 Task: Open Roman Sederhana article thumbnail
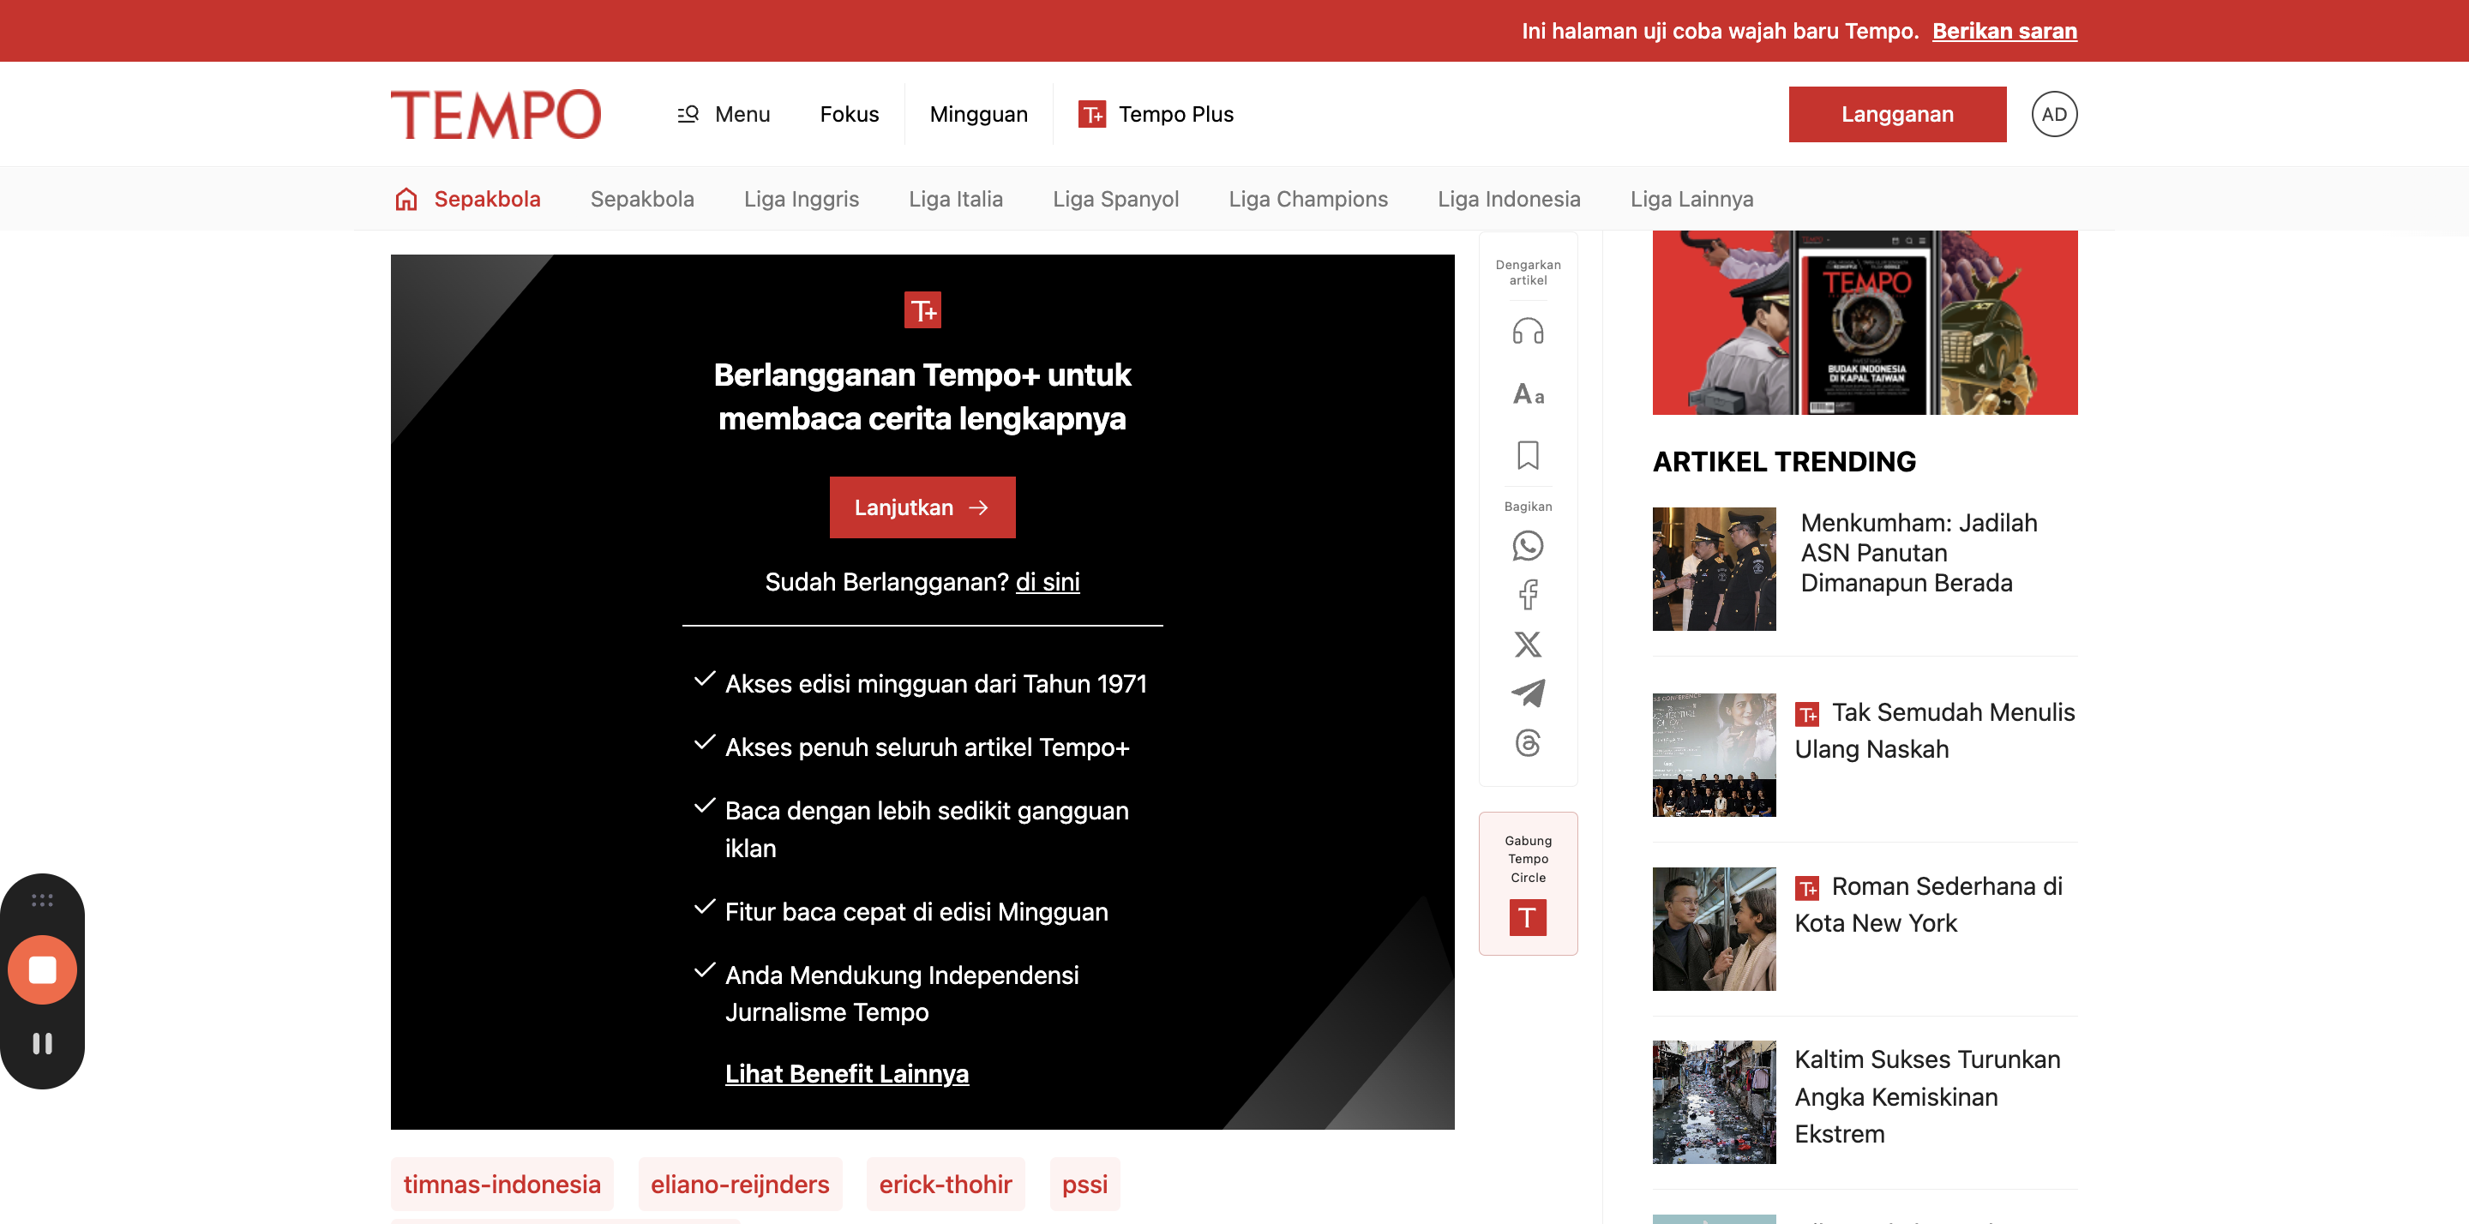coord(1714,929)
